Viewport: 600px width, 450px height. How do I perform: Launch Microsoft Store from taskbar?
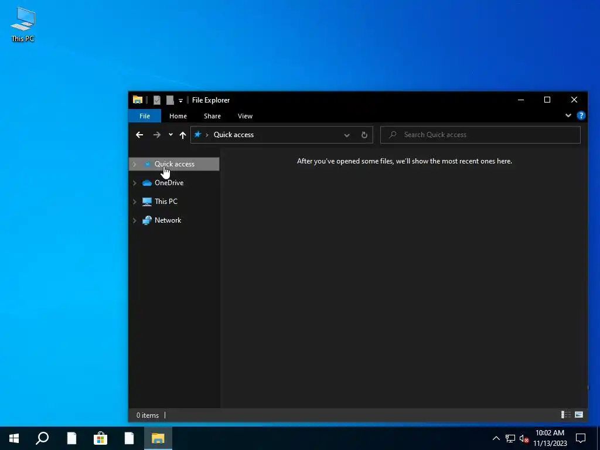coord(100,438)
